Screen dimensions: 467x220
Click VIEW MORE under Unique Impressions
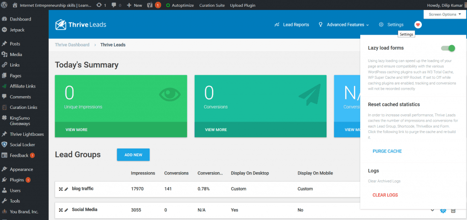point(76,129)
